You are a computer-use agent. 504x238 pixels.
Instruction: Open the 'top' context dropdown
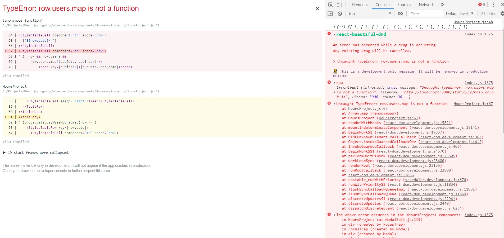coord(370,14)
